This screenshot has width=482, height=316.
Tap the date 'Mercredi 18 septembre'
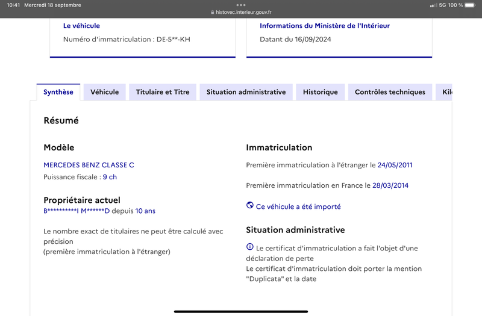(52, 5)
